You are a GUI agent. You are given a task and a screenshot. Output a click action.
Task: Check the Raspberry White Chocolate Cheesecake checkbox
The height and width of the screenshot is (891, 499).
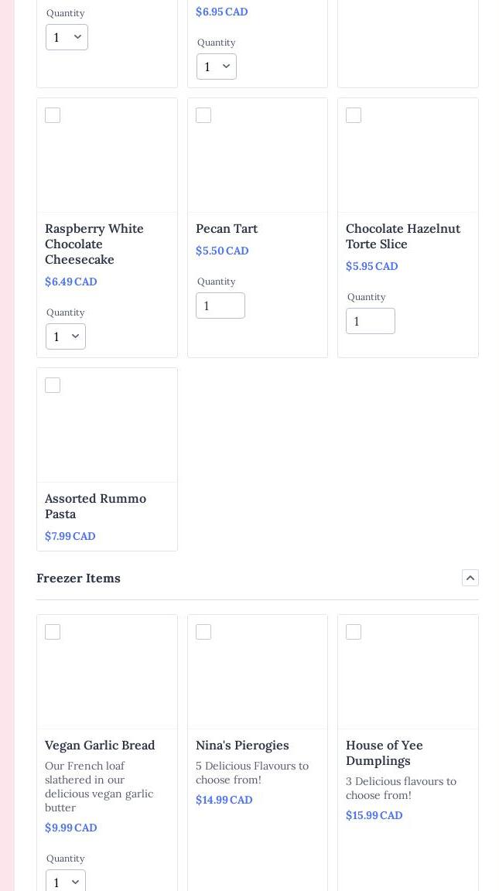tap(53, 115)
